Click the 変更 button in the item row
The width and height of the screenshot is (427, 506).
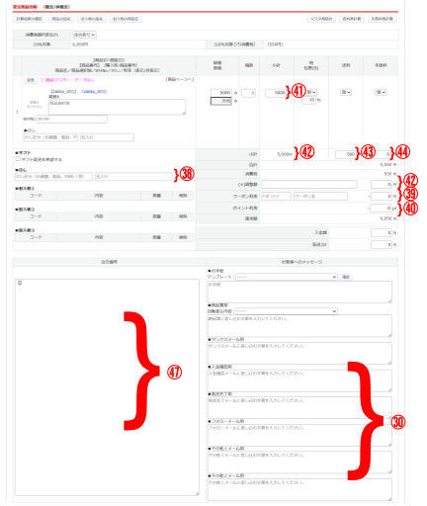pyautogui.click(x=31, y=80)
